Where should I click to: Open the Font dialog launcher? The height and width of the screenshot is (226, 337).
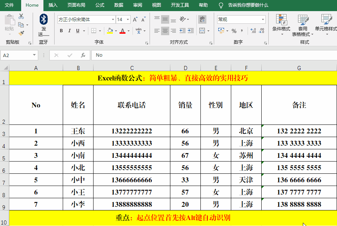point(147,43)
